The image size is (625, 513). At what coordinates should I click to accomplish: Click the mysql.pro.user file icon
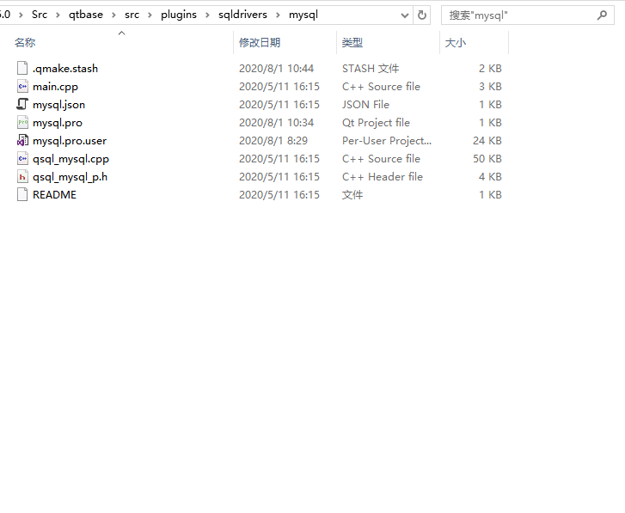tap(22, 140)
